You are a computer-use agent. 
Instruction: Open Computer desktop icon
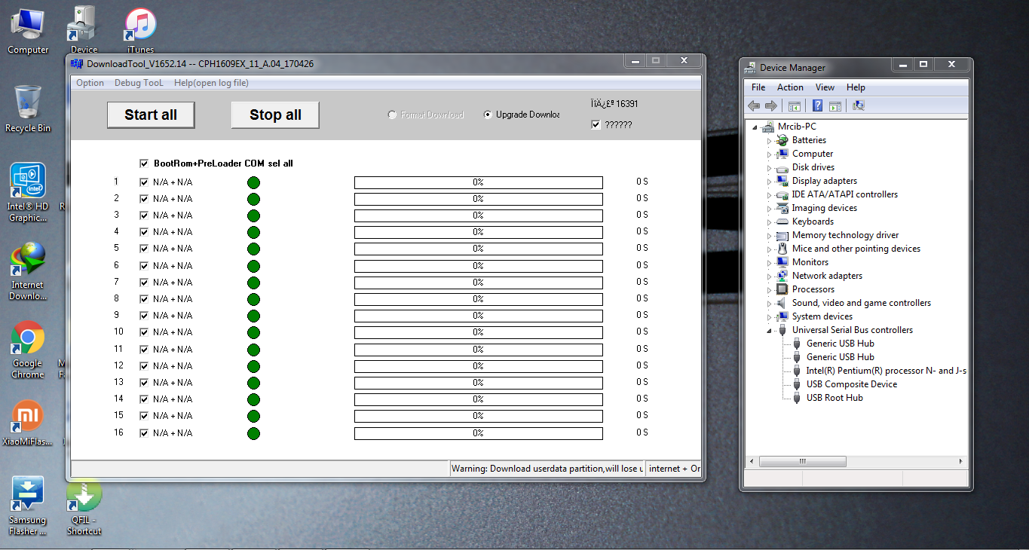click(28, 30)
